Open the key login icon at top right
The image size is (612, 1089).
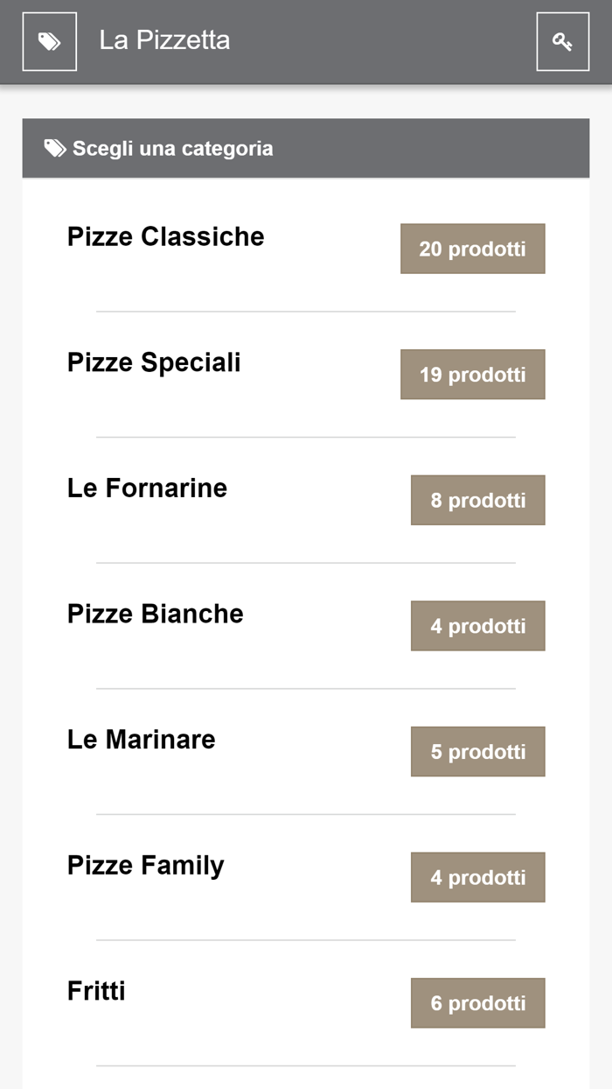point(563,40)
